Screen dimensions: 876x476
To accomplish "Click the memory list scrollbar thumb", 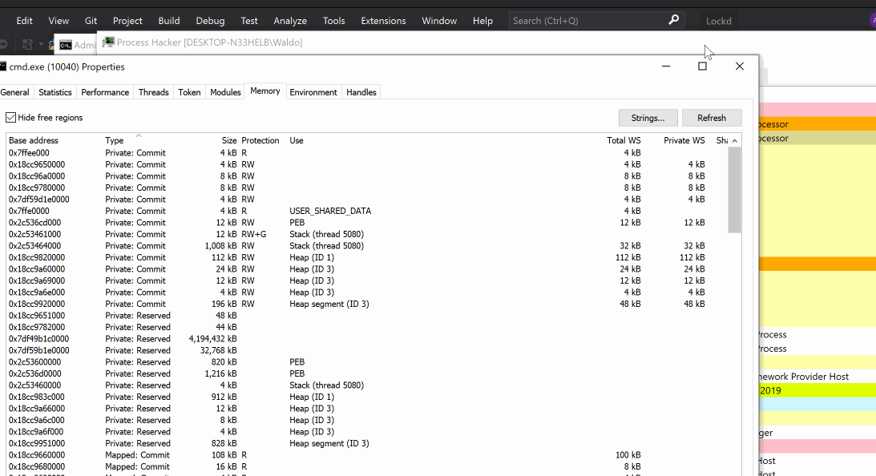I will coord(735,190).
